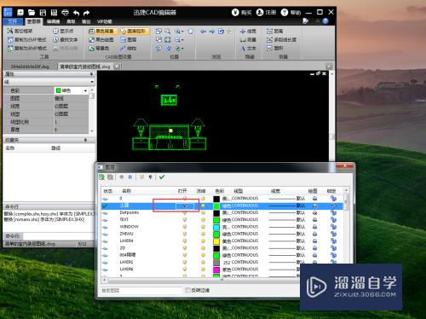Switch to the first .dwg document tab
426x319 pixels.
30,67
